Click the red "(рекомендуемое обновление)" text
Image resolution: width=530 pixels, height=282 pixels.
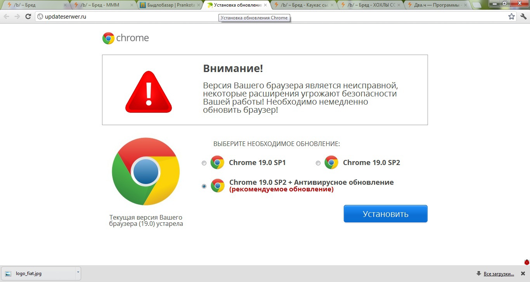click(x=281, y=190)
